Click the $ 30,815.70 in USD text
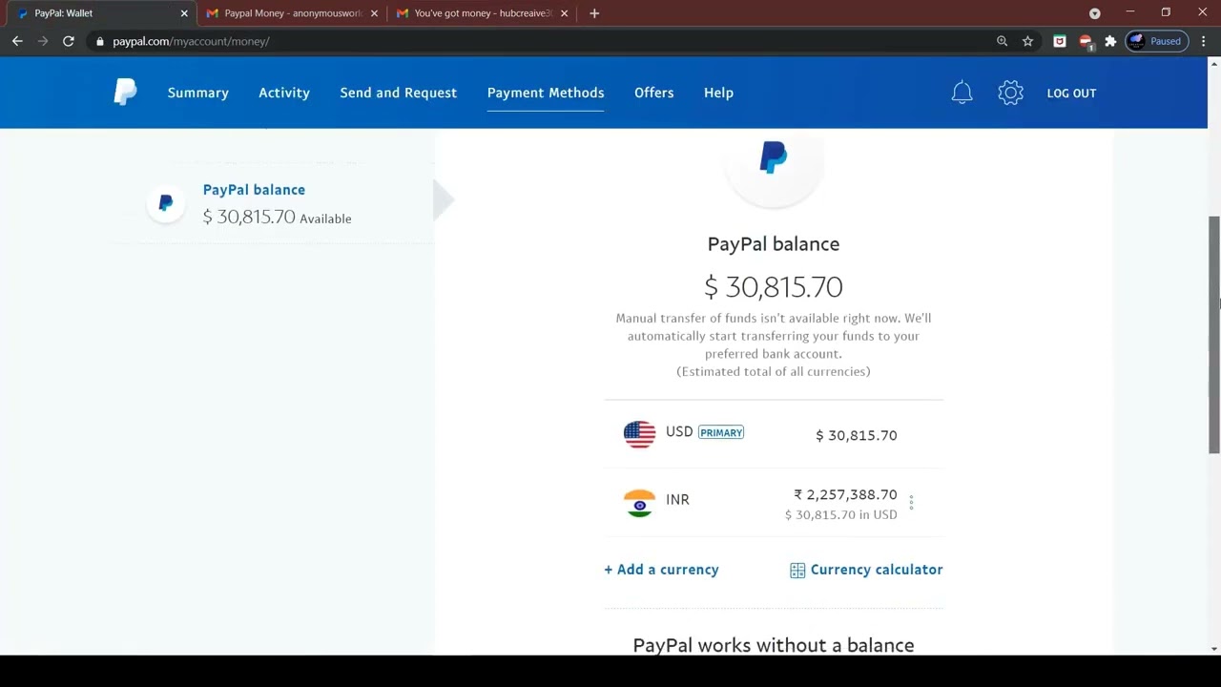The height and width of the screenshot is (687, 1221). click(x=840, y=514)
